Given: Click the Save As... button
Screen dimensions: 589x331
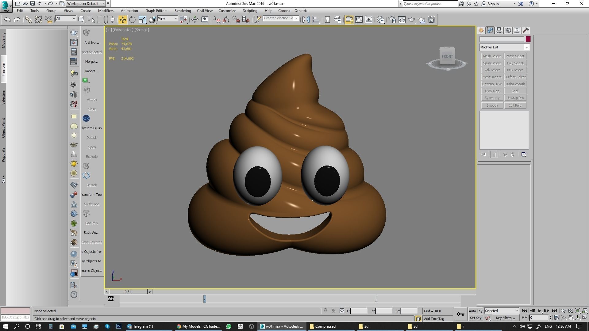Looking at the screenshot, I should click(91, 233).
